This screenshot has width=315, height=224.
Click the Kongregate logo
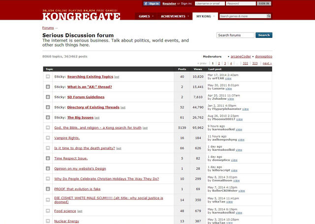coord(81,16)
